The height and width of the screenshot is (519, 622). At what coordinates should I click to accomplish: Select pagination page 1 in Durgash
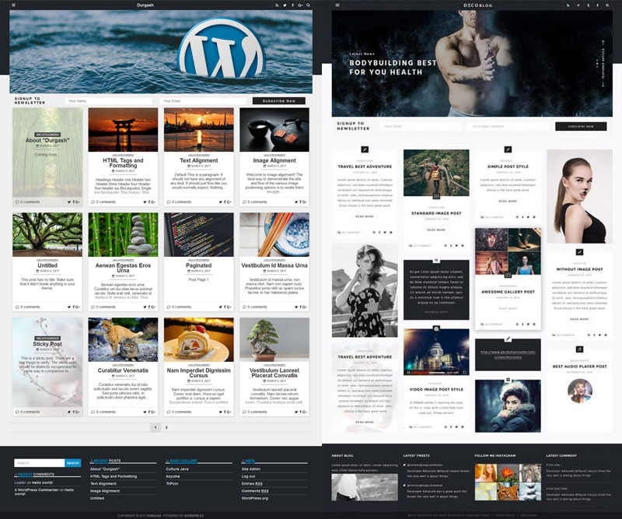[155, 428]
